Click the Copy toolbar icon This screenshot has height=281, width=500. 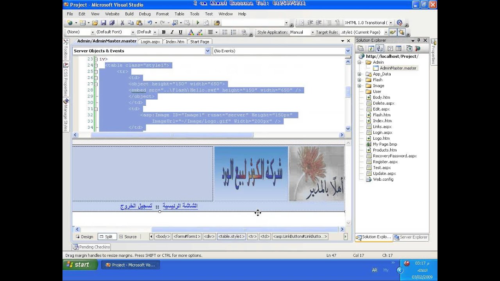click(130, 23)
